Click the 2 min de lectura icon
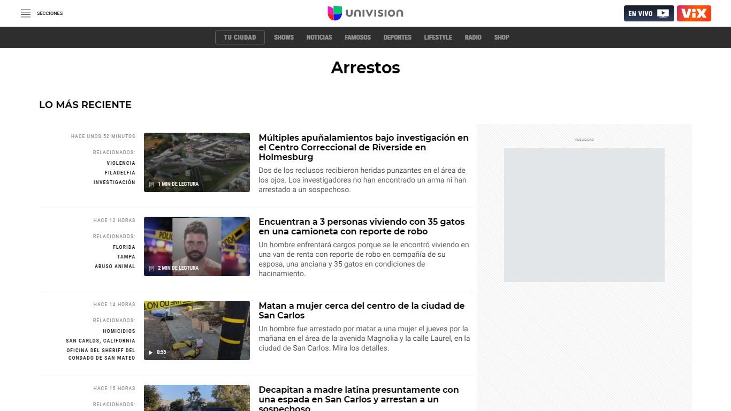The image size is (731, 411). (x=151, y=268)
